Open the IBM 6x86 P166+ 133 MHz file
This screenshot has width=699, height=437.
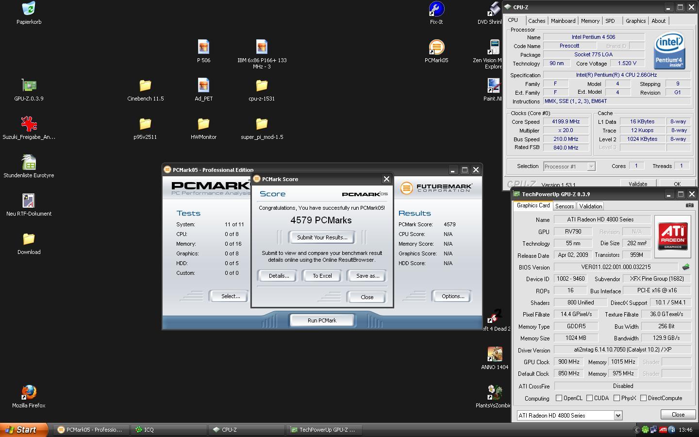(x=262, y=54)
